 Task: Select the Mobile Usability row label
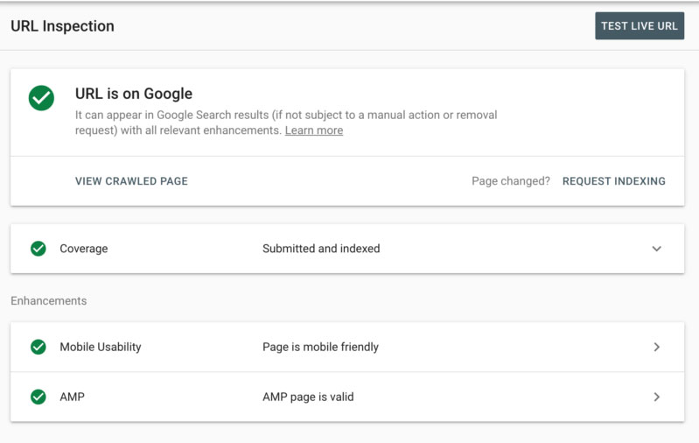tap(100, 347)
